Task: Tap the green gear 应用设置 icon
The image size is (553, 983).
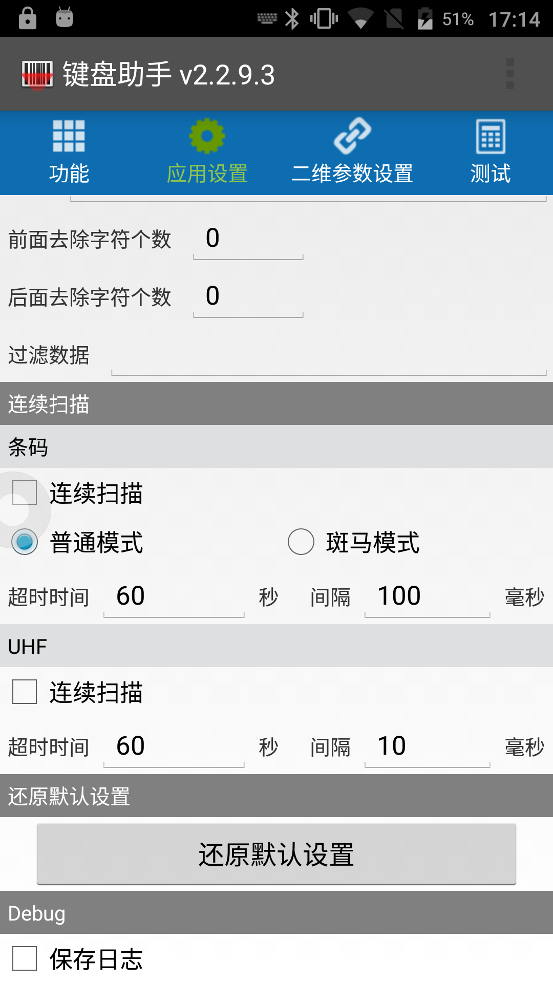Action: tap(207, 136)
